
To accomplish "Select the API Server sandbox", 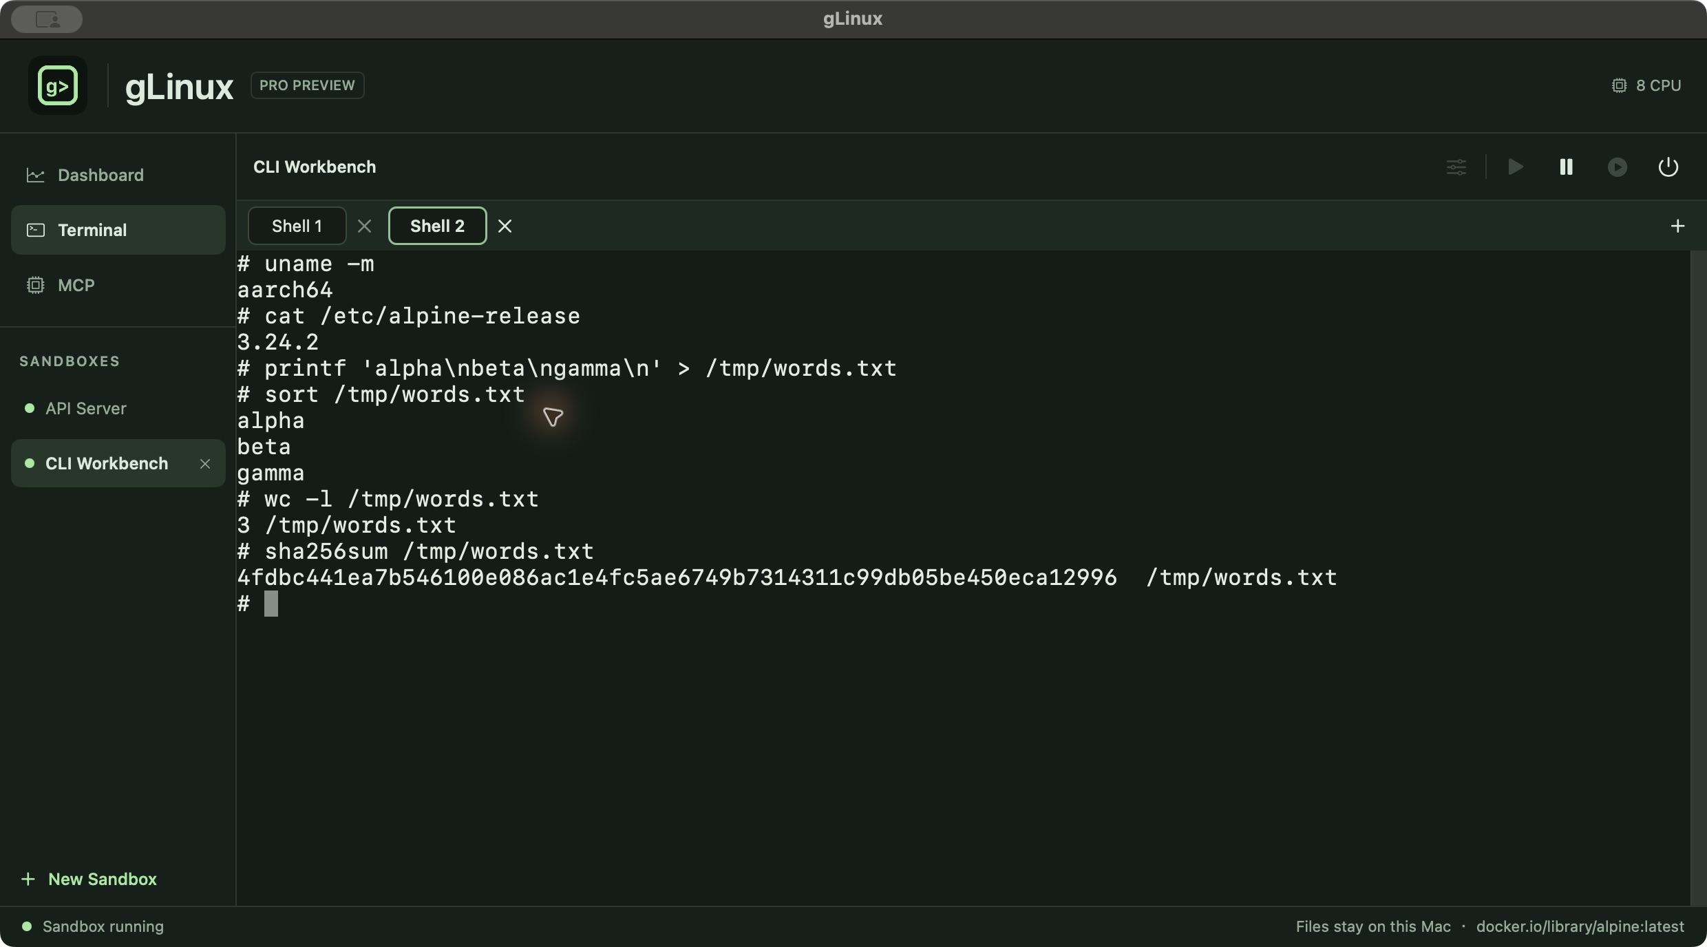I will pos(118,408).
